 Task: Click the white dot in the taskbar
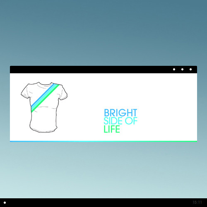[x=5, y=203]
